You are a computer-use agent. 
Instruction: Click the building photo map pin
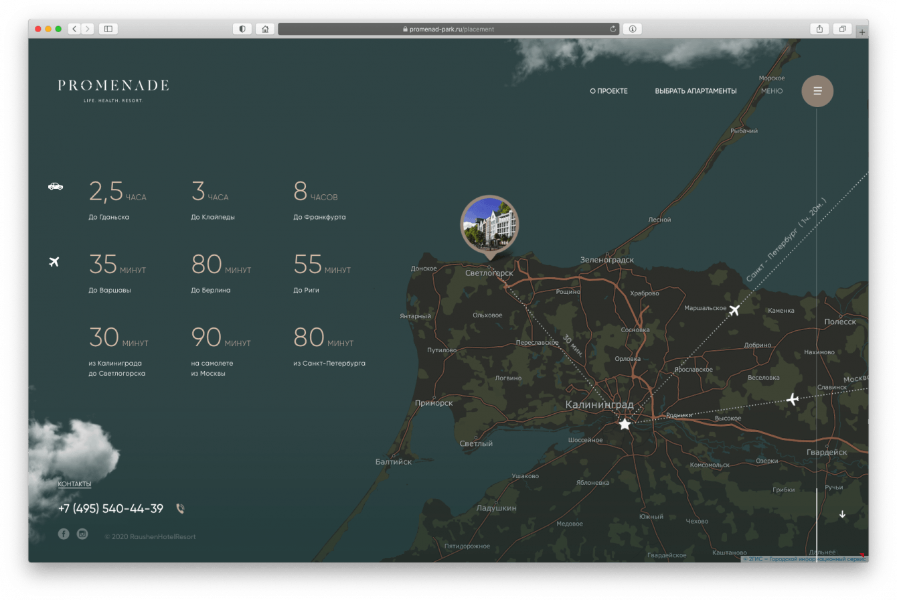point(489,225)
